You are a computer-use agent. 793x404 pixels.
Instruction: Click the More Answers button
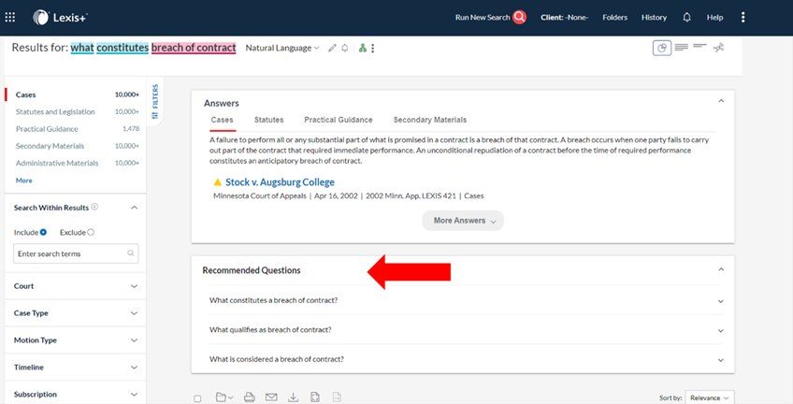pos(463,221)
